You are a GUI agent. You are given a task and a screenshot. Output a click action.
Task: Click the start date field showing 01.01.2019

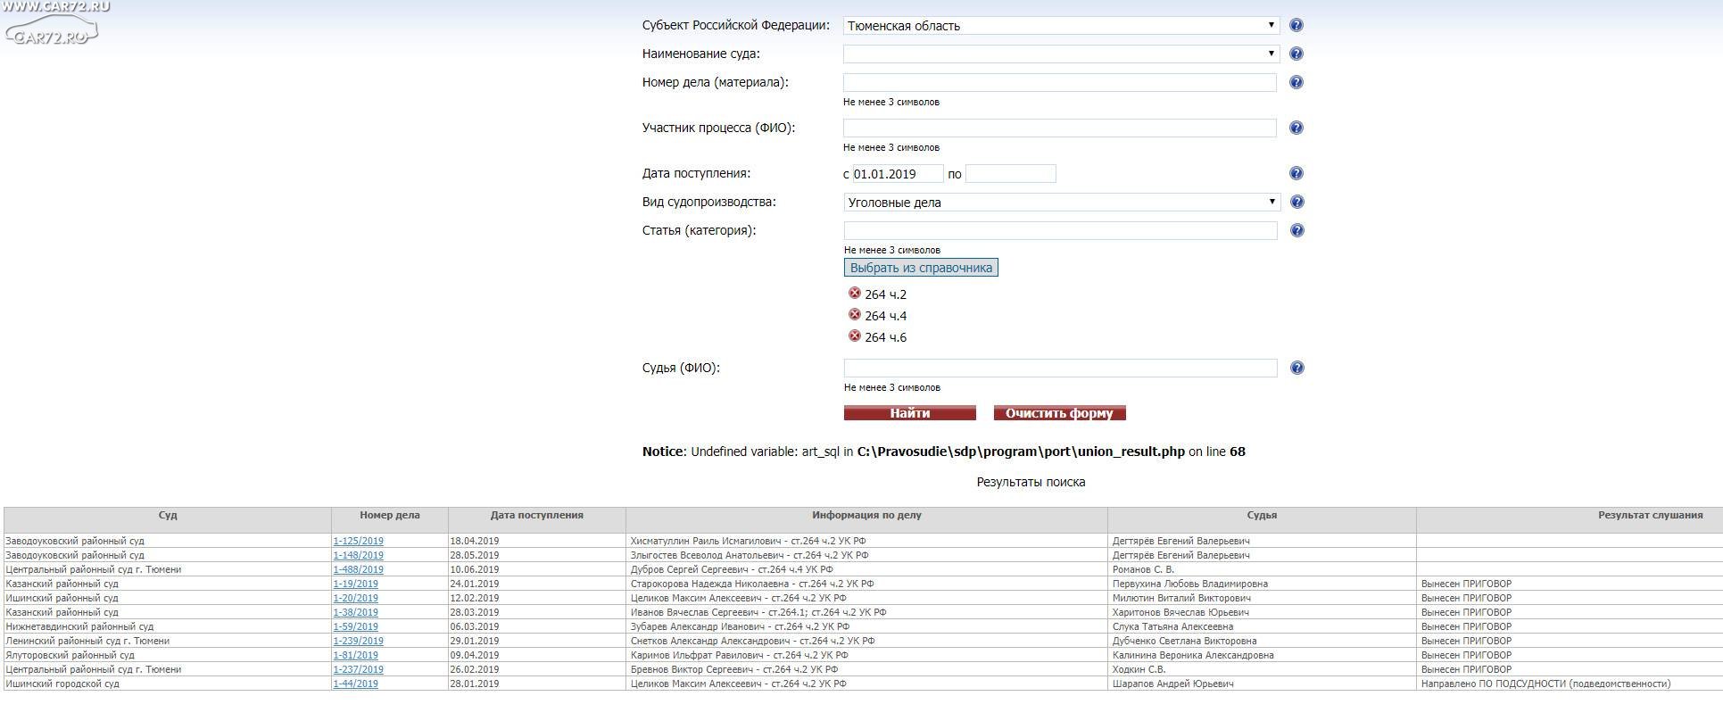click(897, 174)
